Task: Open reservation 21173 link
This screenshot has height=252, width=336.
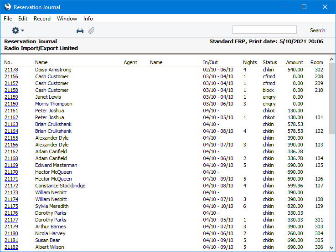Action: (11, 192)
